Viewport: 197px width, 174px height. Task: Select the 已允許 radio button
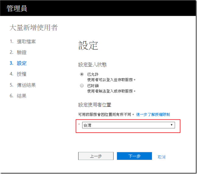[81, 74]
